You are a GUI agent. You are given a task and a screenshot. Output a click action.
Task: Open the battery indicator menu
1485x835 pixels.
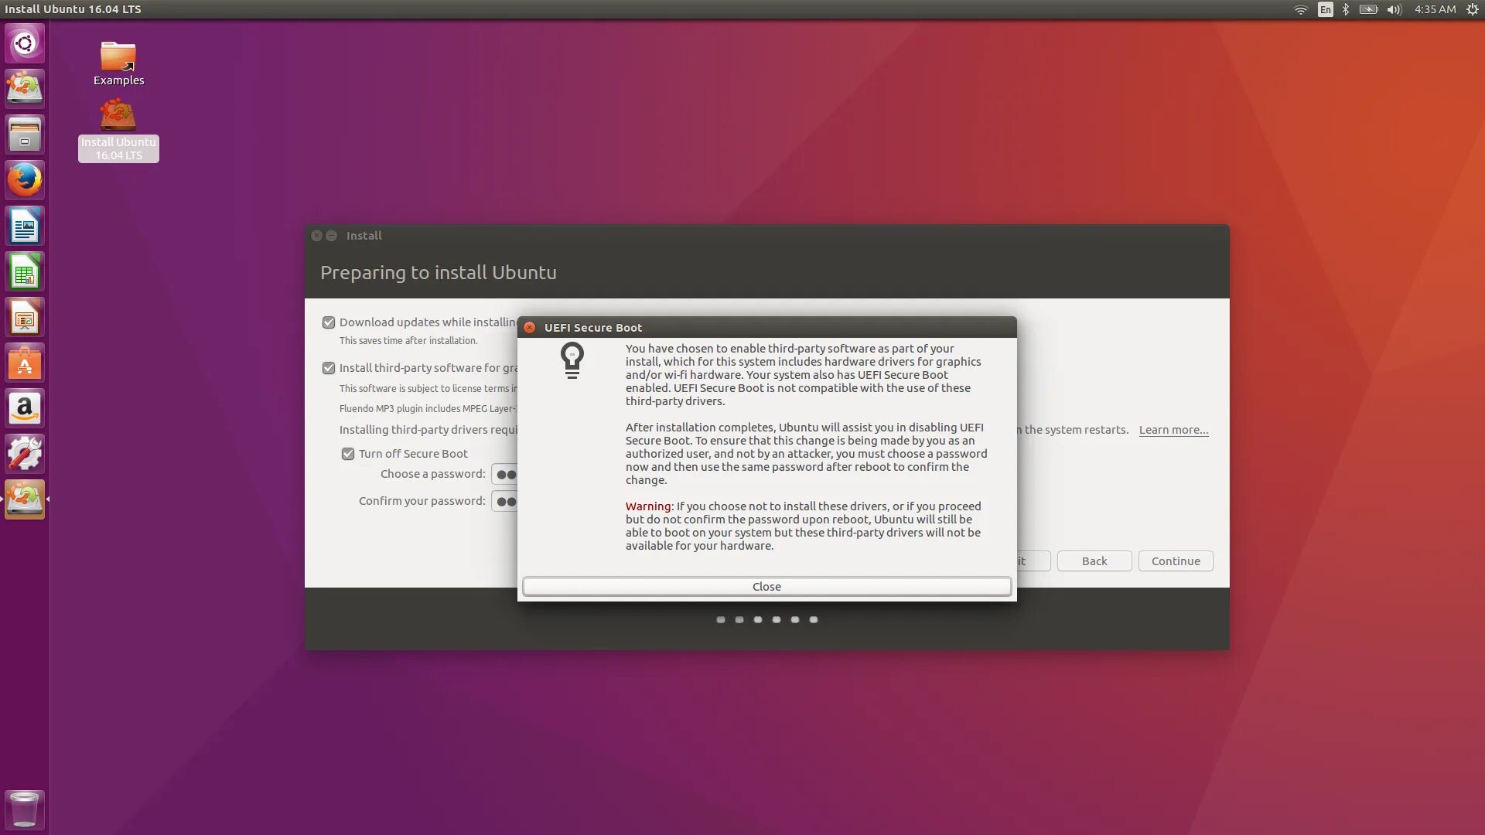1369,9
